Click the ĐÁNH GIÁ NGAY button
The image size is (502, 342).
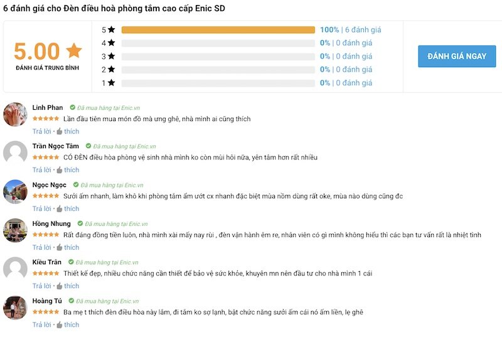click(457, 56)
